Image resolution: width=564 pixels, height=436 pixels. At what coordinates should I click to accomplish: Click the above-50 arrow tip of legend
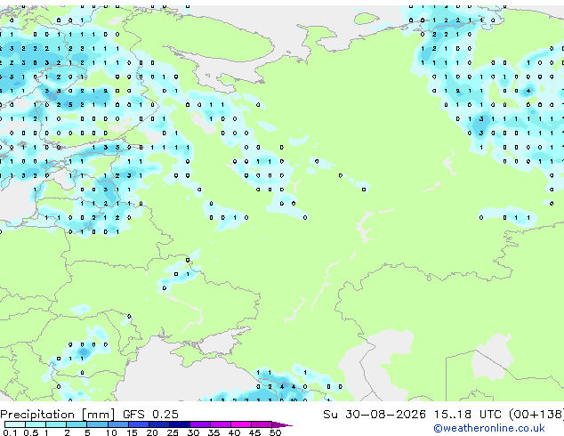click(282, 424)
